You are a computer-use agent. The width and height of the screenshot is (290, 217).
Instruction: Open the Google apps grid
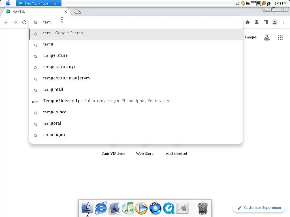click(280, 38)
